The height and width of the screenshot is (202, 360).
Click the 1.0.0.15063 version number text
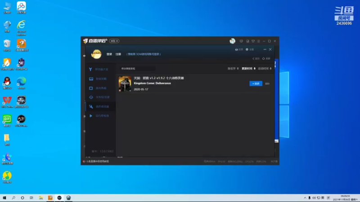pyautogui.click(x=107, y=151)
